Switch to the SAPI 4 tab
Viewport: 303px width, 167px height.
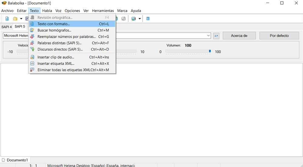[x=6, y=27]
